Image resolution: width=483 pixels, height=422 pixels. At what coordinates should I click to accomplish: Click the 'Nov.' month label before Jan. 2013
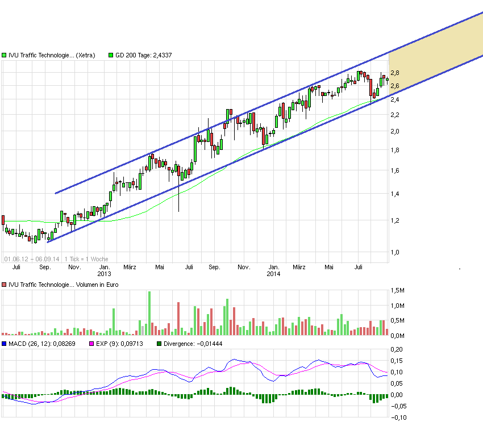pyautogui.click(x=74, y=267)
